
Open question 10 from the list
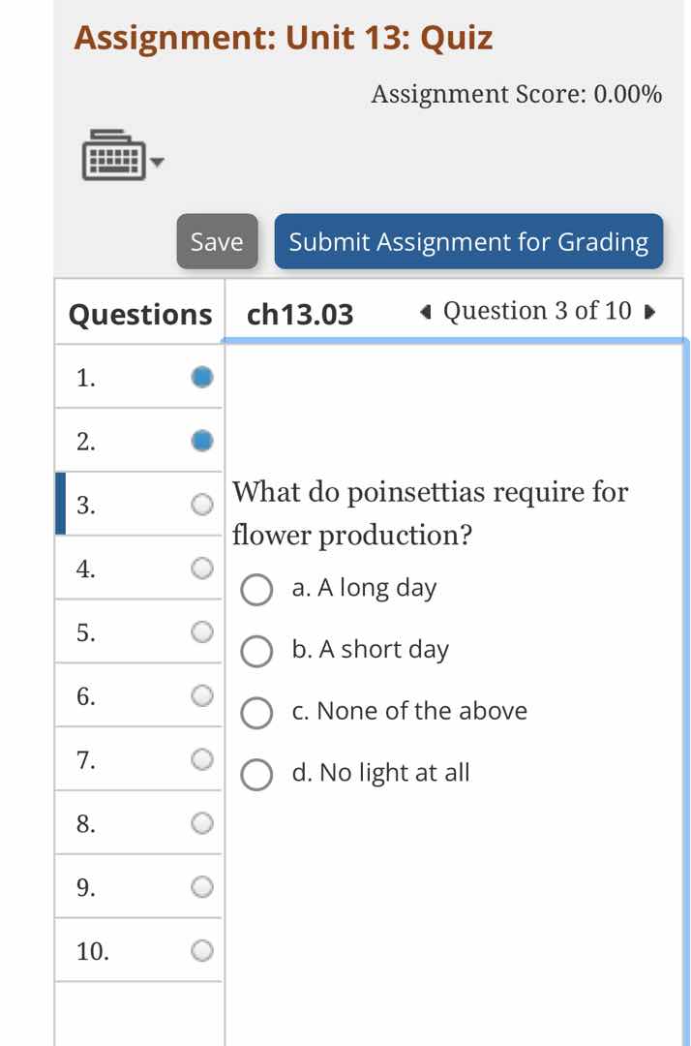93,951
